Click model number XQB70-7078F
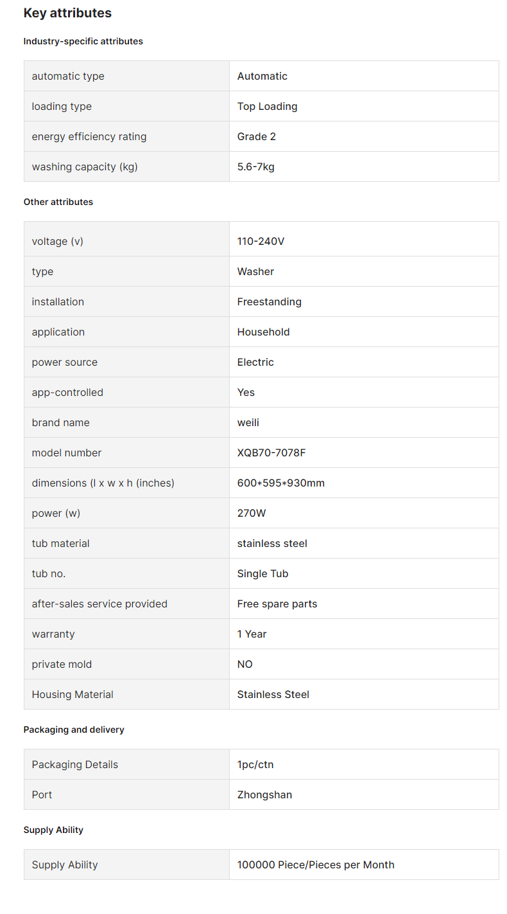Viewport: 507px width, 914px height. pos(271,453)
